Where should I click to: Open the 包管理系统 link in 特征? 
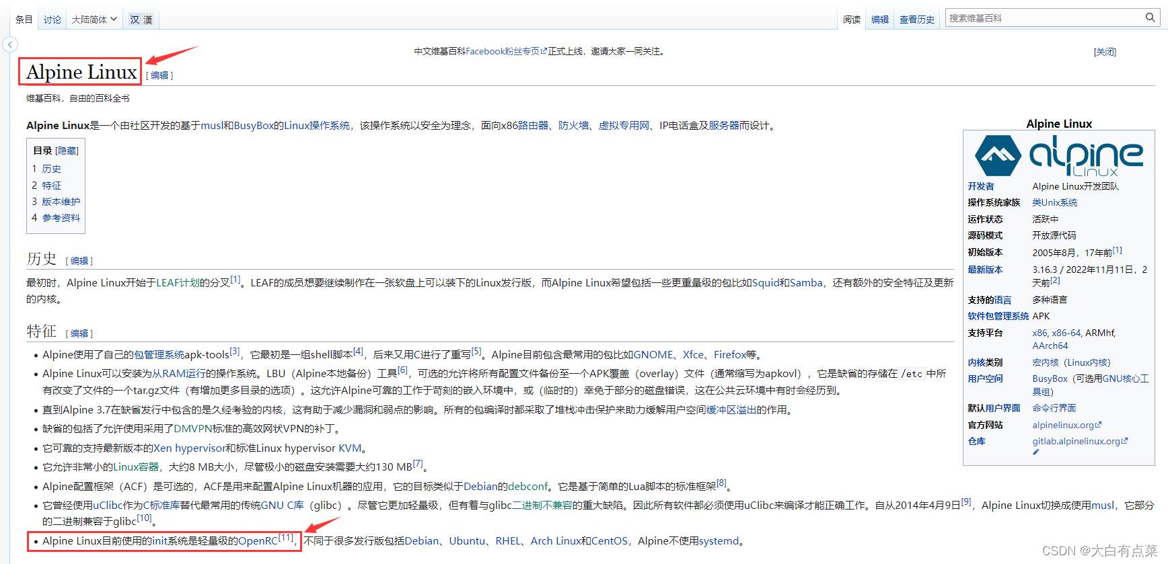click(x=159, y=354)
